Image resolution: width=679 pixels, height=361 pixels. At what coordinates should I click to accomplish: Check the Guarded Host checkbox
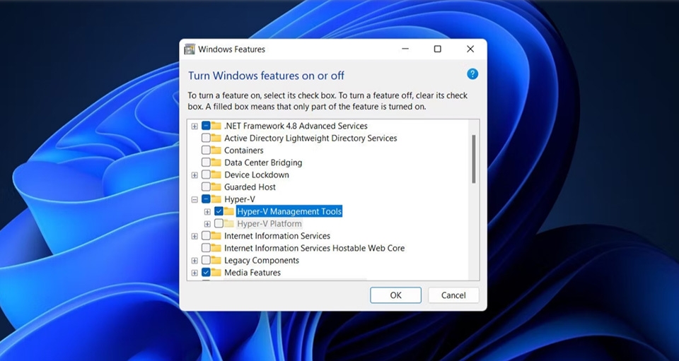(206, 187)
